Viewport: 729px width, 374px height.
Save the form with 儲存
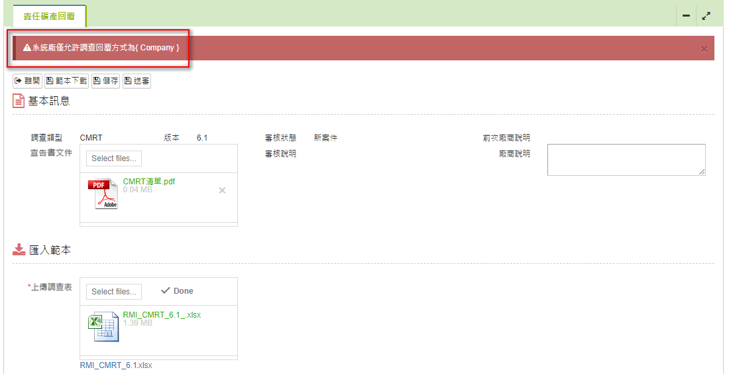105,81
